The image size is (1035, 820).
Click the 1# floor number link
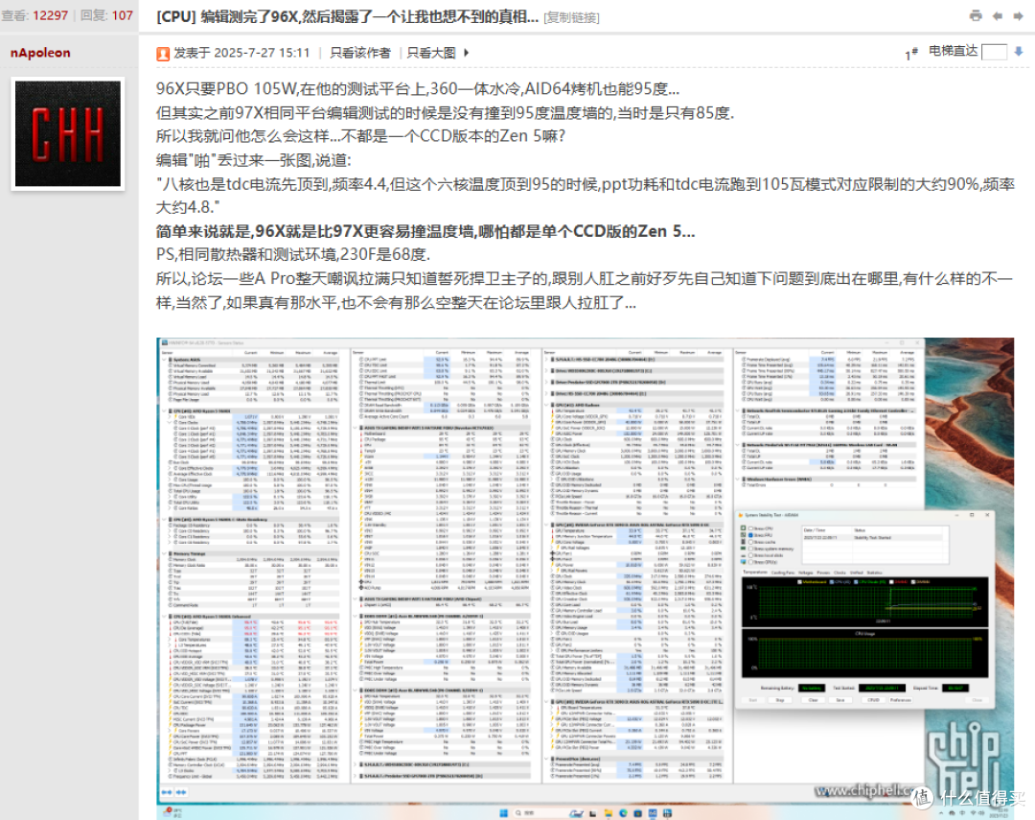coord(911,54)
